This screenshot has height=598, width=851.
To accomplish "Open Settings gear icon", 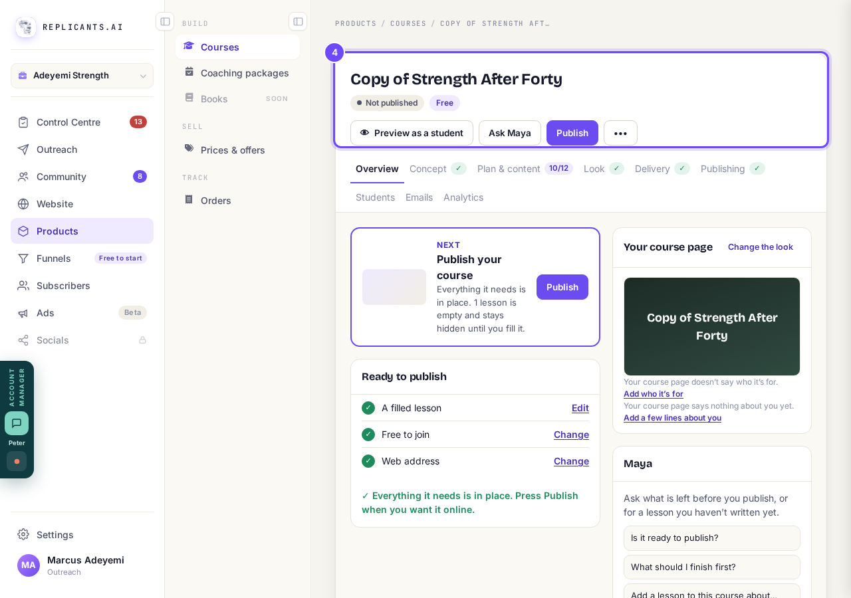I will (23, 535).
